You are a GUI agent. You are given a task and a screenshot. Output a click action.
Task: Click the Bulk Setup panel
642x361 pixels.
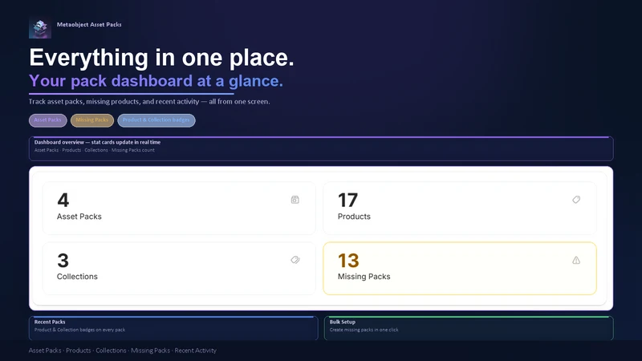pos(469,328)
